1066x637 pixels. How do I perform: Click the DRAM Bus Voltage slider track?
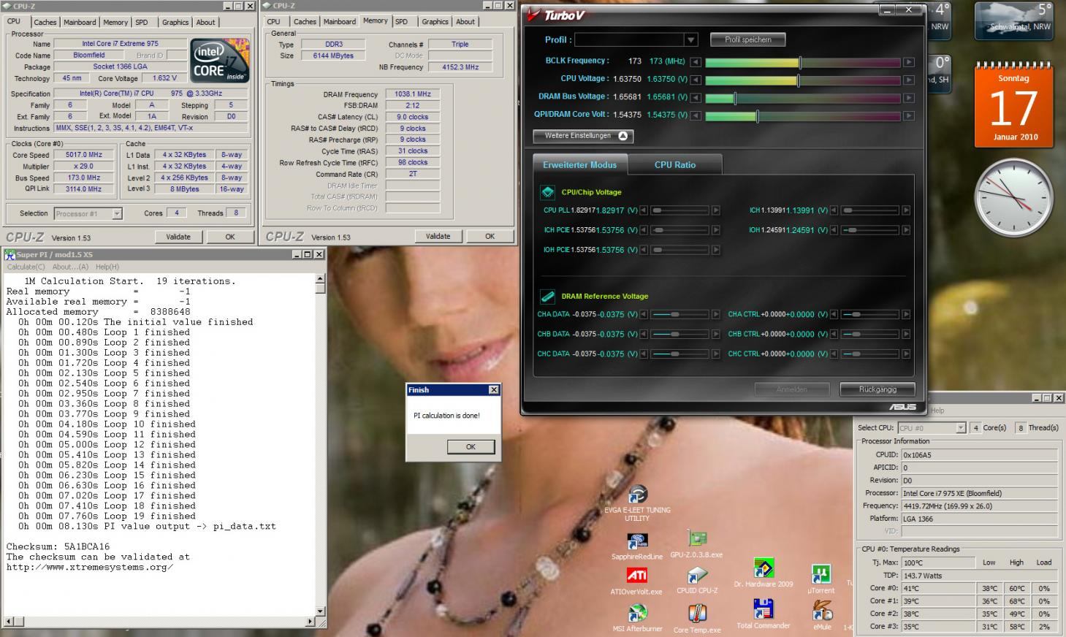coord(802,98)
